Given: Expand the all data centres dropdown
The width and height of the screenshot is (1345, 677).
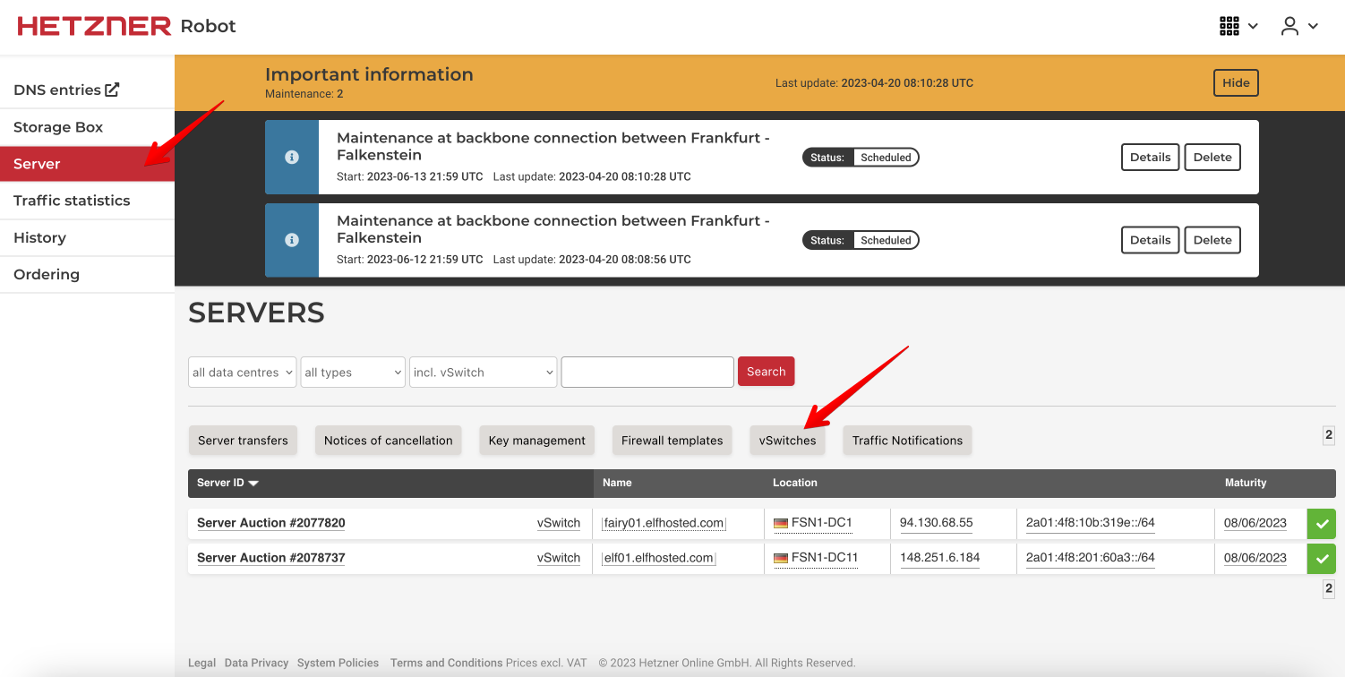Looking at the screenshot, I should point(242,373).
